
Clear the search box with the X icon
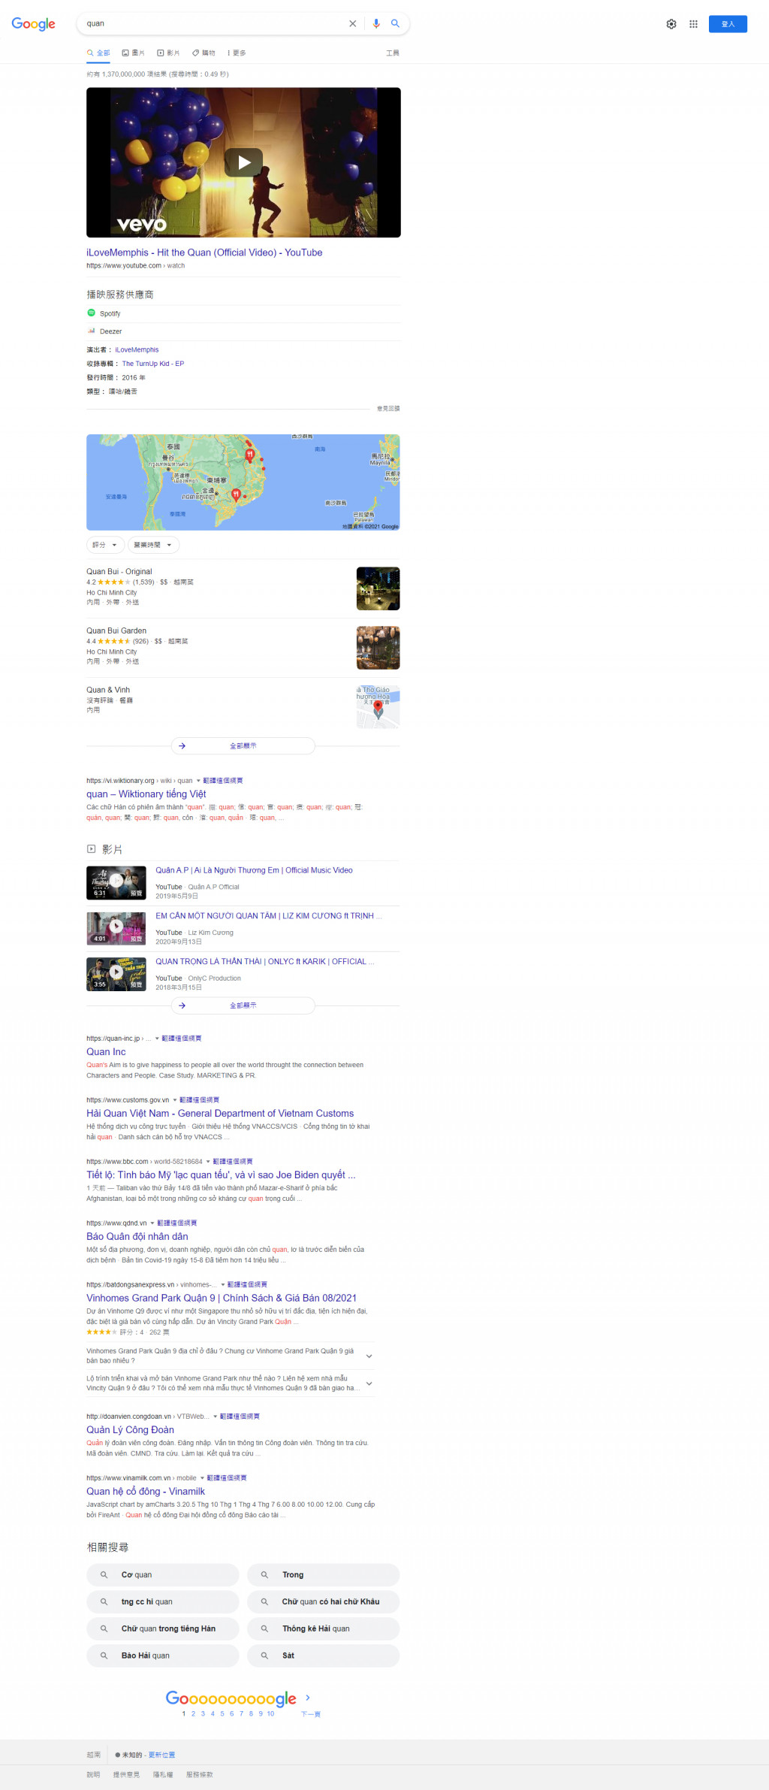(x=352, y=24)
